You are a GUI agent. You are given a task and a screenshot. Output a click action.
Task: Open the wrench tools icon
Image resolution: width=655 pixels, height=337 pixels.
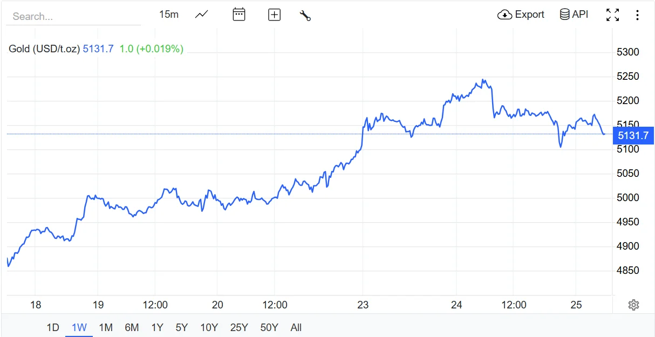pyautogui.click(x=305, y=15)
